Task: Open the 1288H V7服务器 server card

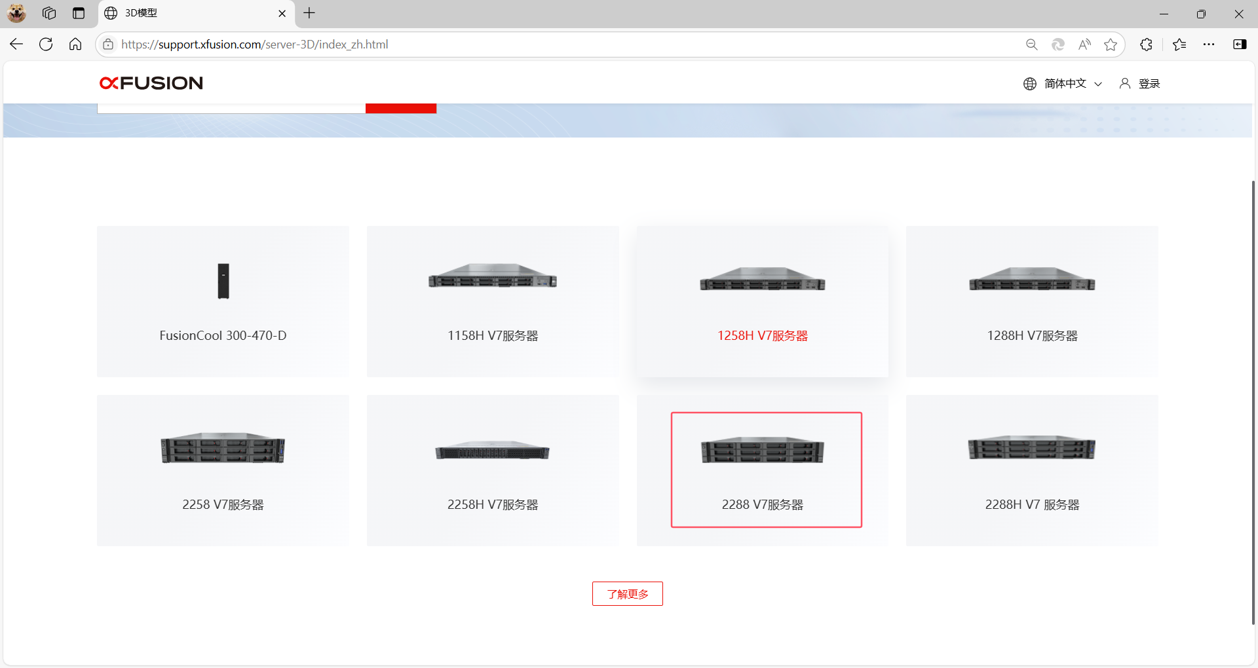Action: point(1032,301)
